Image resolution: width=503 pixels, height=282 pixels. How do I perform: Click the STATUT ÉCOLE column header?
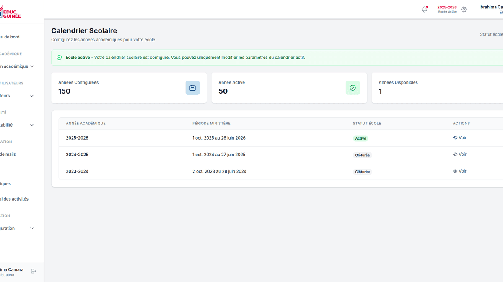(367, 124)
